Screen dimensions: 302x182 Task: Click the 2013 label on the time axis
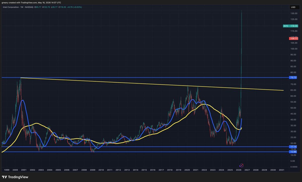[127, 170]
